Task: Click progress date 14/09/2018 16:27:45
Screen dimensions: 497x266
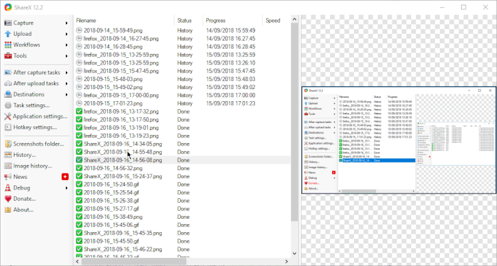Action: click(x=230, y=39)
